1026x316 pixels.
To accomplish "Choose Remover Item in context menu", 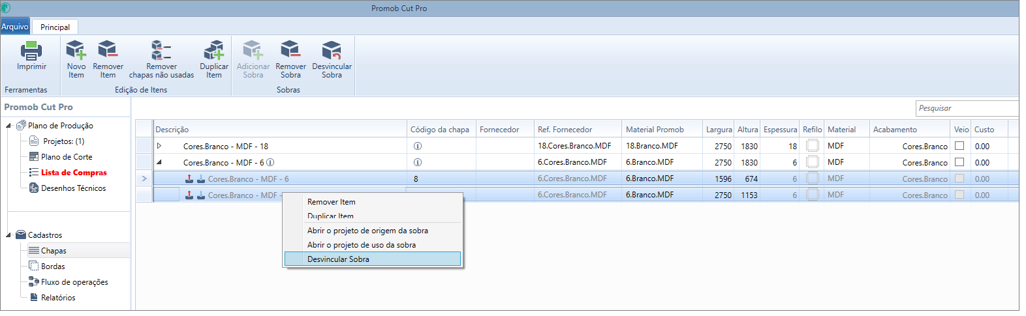I will [373, 202].
